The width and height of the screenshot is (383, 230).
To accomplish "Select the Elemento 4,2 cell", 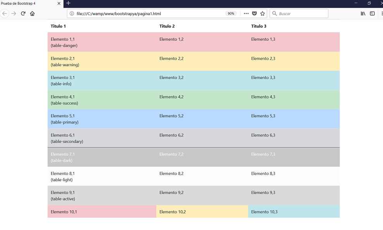I will (x=202, y=100).
